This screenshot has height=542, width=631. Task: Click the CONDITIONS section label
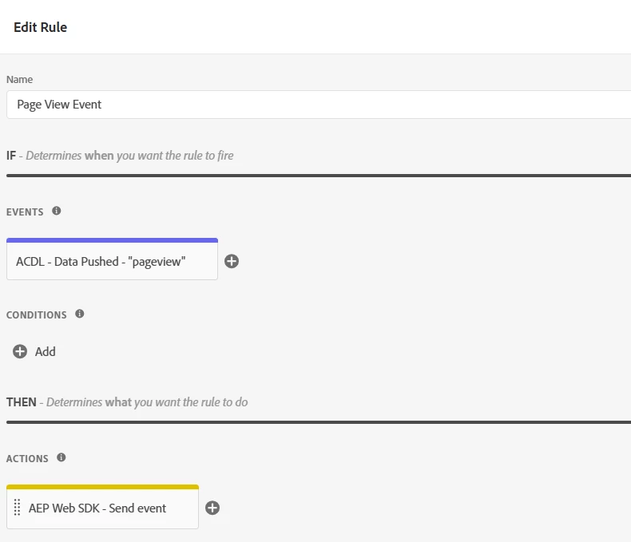pyautogui.click(x=37, y=315)
